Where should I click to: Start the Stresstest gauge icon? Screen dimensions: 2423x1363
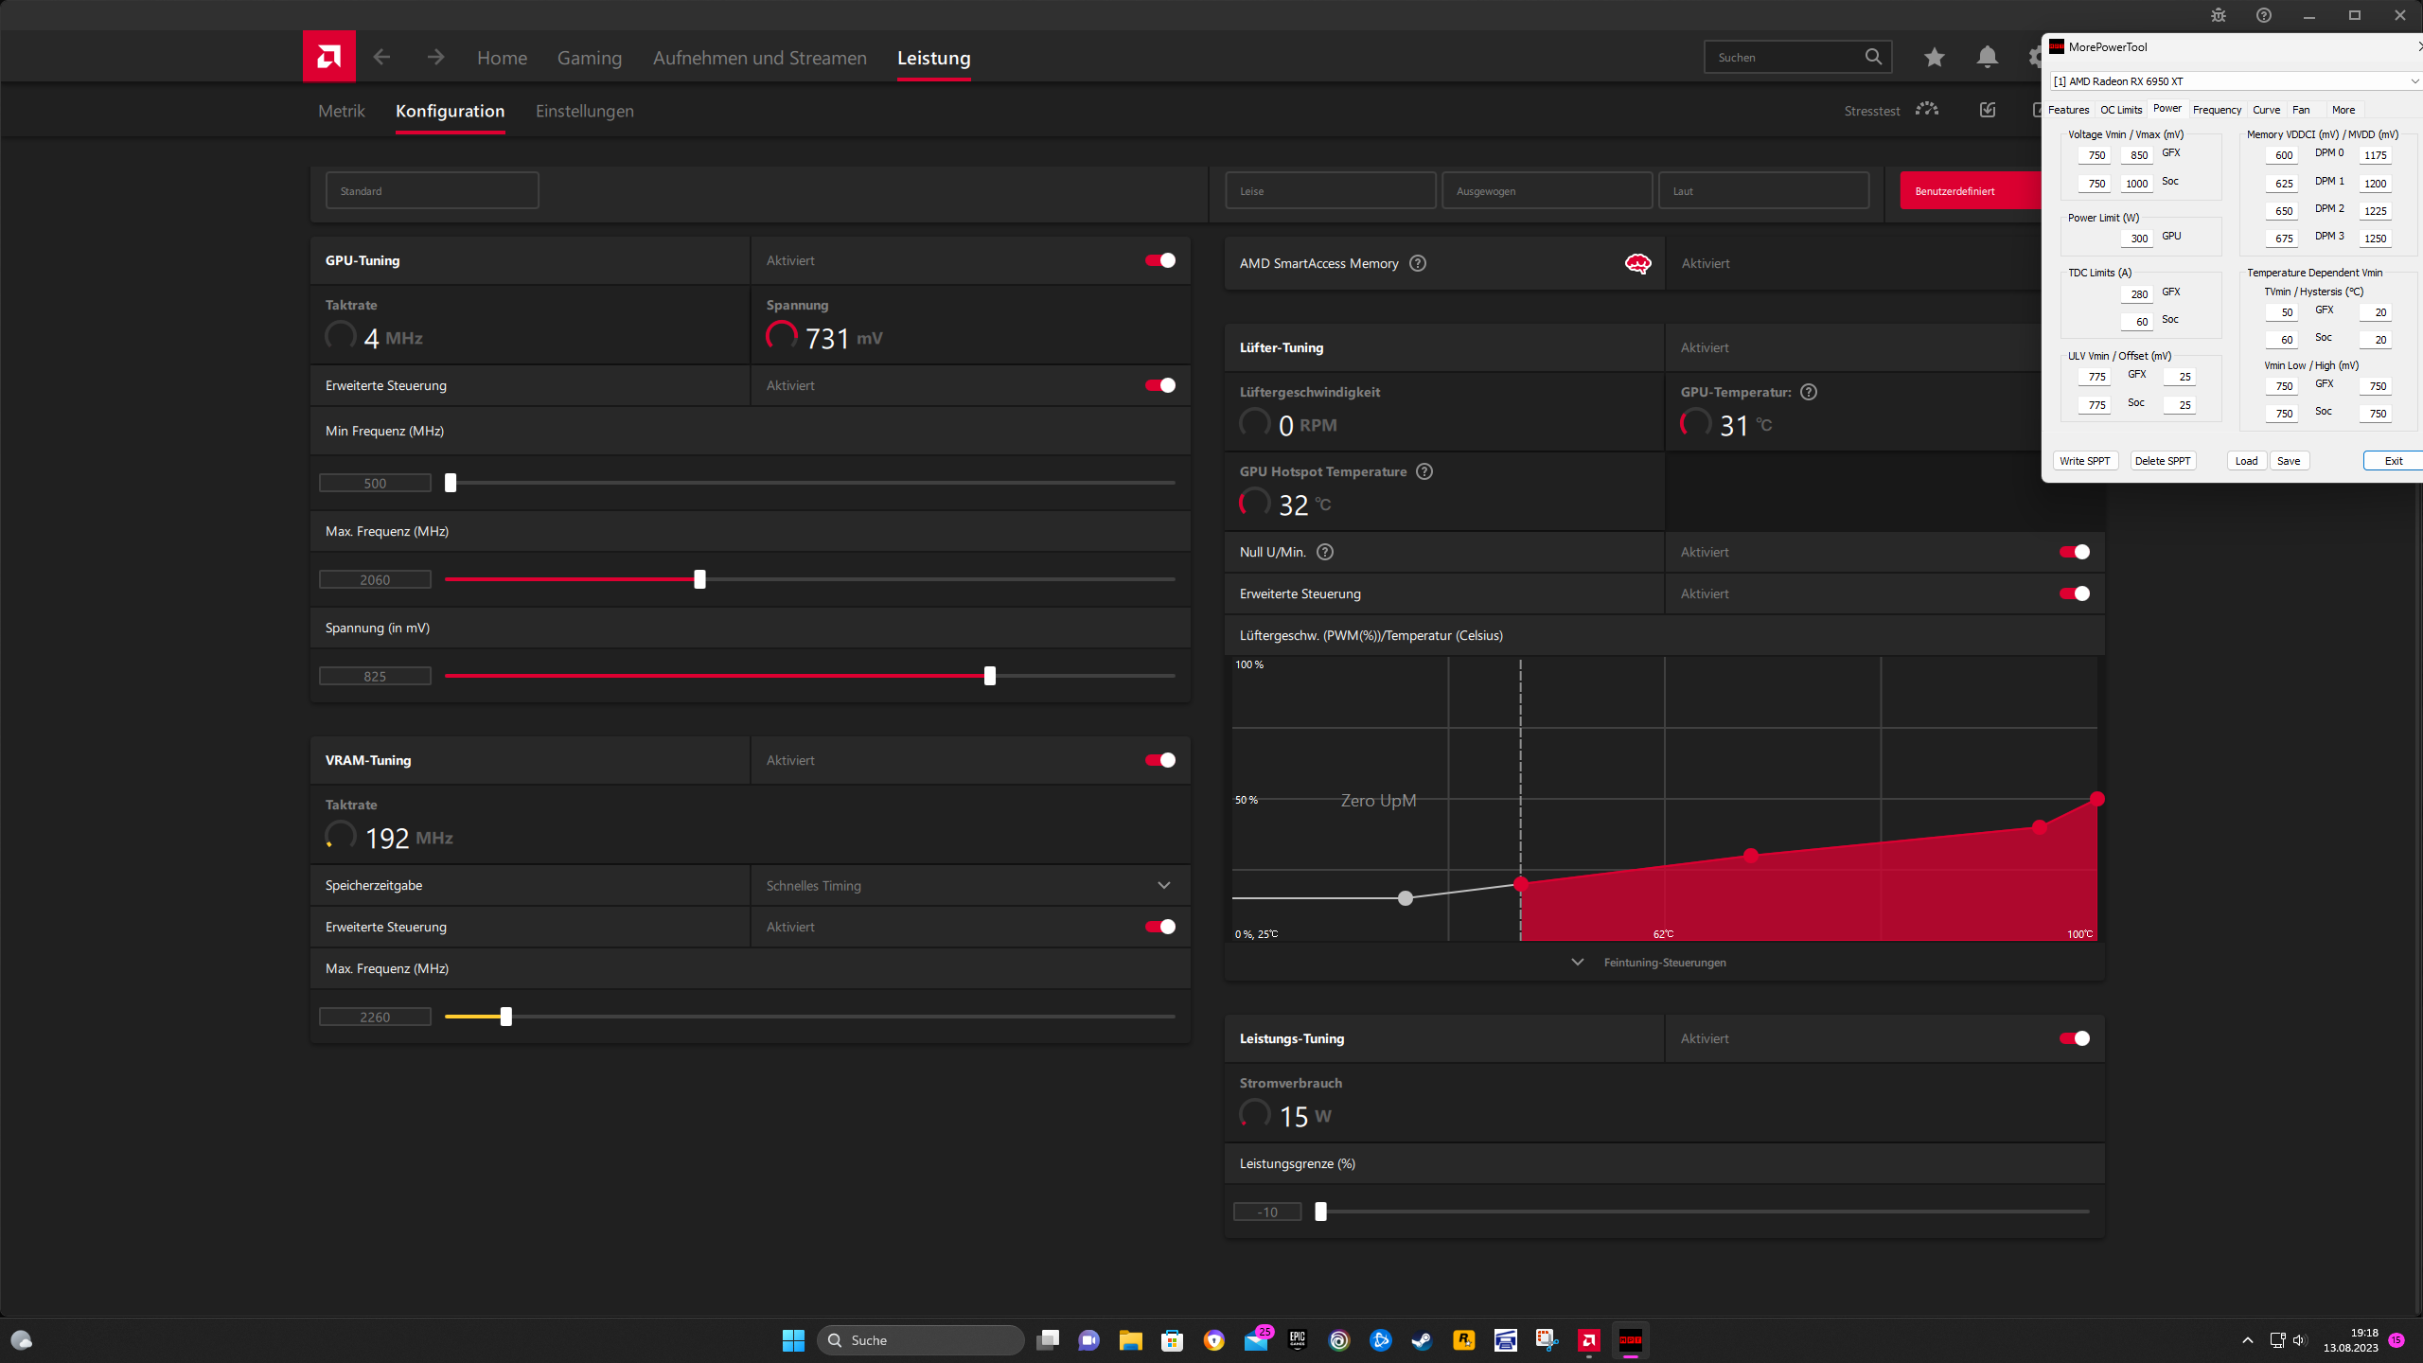pos(1926,110)
